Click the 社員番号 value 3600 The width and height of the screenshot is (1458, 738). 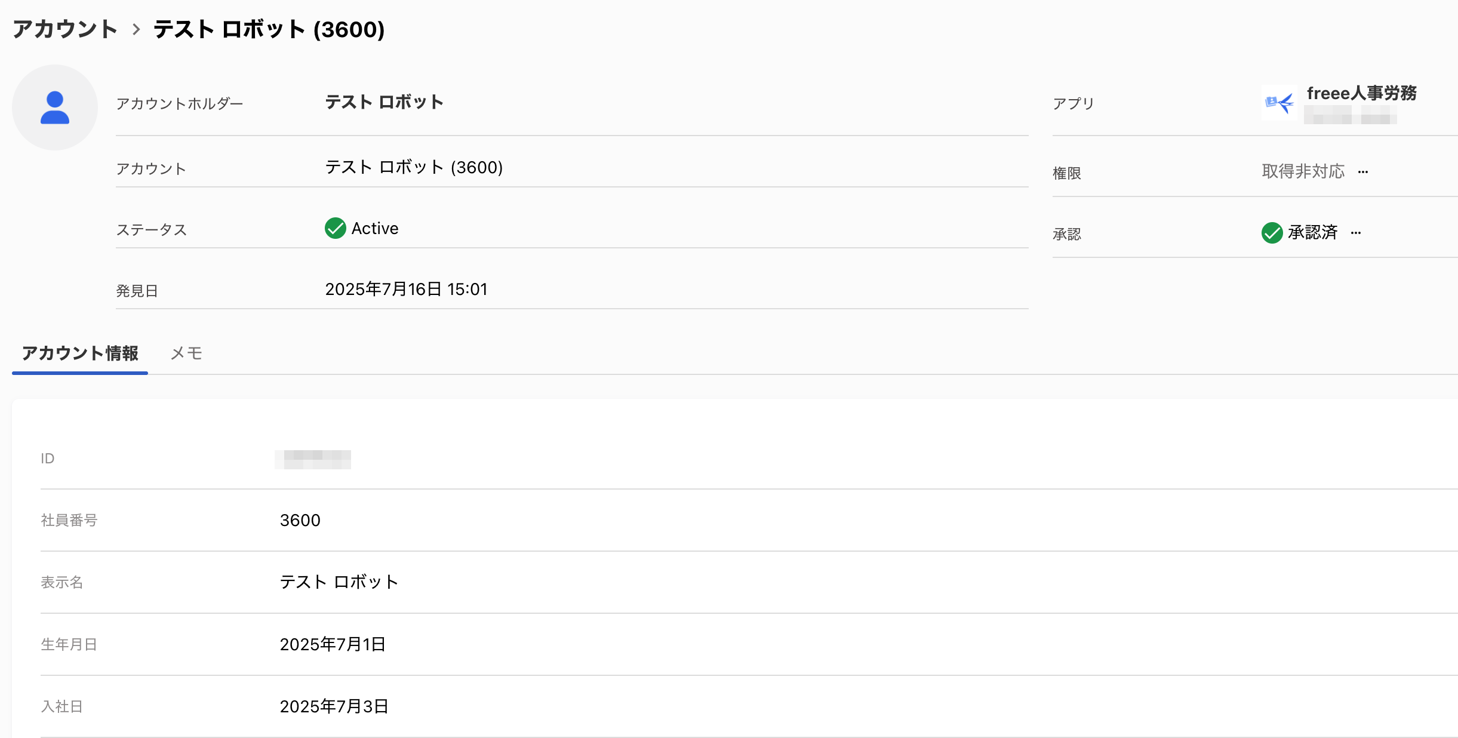pos(300,521)
